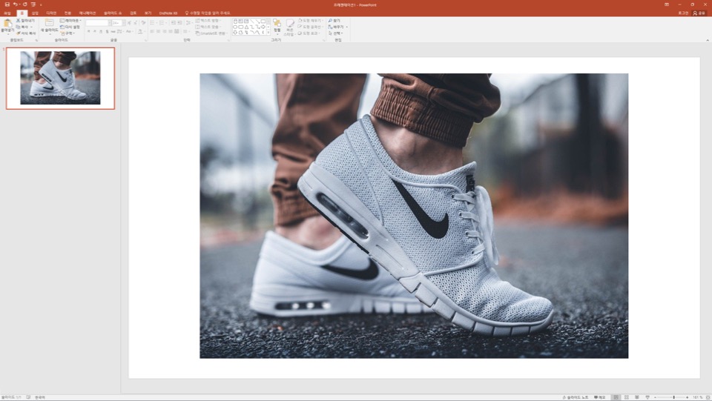Expand the shapes gallery More arrow
The height and width of the screenshot is (401, 712).
[268, 33]
